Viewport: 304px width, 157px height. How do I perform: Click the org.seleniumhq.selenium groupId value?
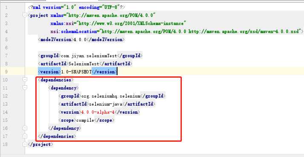[111, 96]
